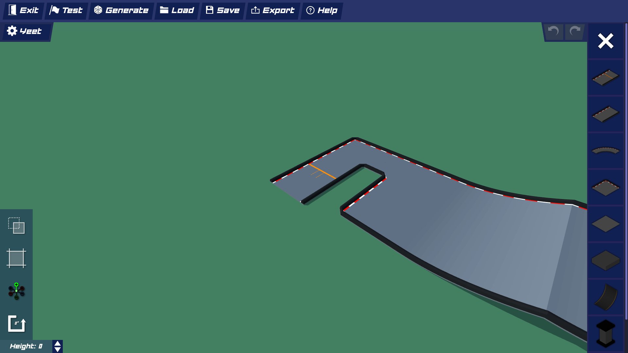Click the undo arrow

point(553,31)
